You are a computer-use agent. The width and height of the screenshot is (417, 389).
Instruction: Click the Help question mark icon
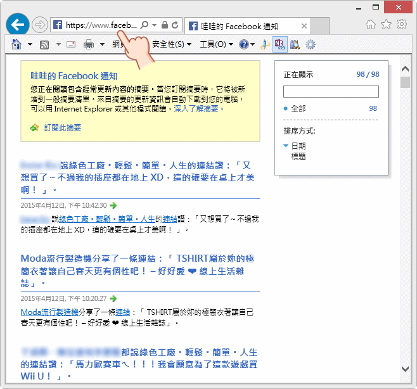tap(243, 44)
